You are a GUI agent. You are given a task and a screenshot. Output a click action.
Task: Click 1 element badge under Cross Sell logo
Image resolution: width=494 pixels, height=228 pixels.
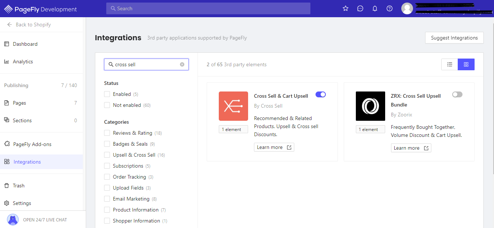pyautogui.click(x=233, y=130)
